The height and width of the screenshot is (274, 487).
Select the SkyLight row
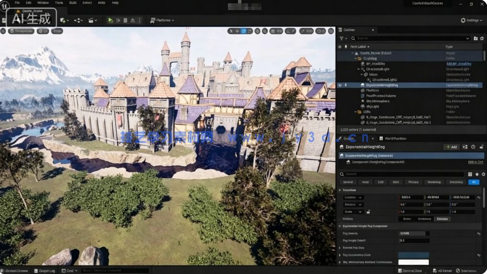click(409, 106)
